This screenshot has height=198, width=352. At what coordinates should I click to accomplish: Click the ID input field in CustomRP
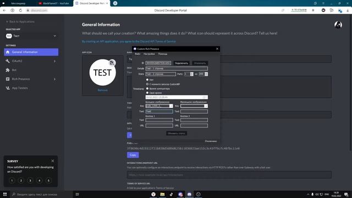click(x=158, y=63)
